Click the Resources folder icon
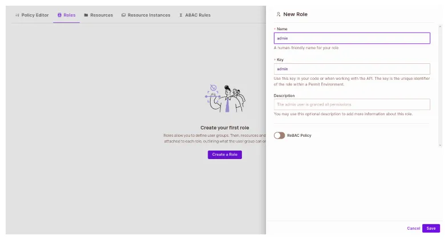Image resolution: width=448 pixels, height=240 pixels. [x=86, y=15]
